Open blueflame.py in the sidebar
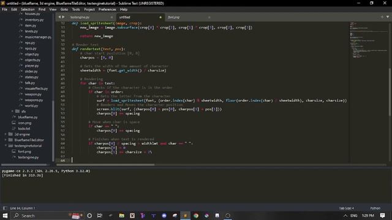 (28, 117)
